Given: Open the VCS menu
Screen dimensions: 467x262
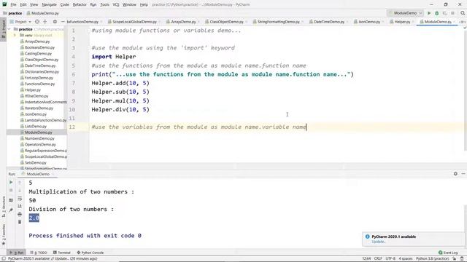Looking at the screenshot, I should (116, 4).
